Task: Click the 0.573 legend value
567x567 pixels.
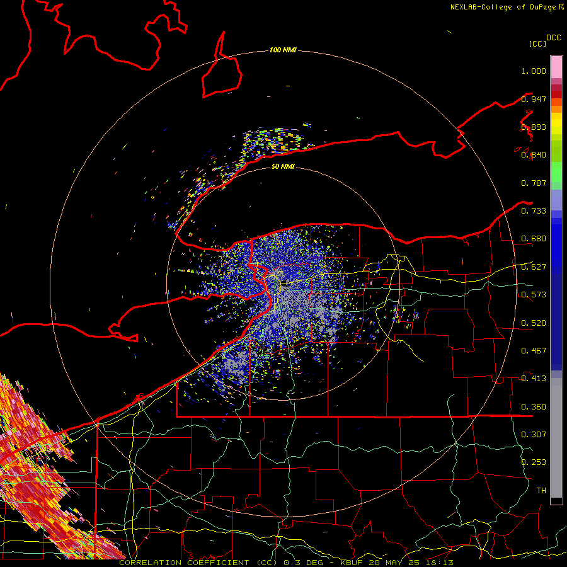Action: click(x=534, y=295)
